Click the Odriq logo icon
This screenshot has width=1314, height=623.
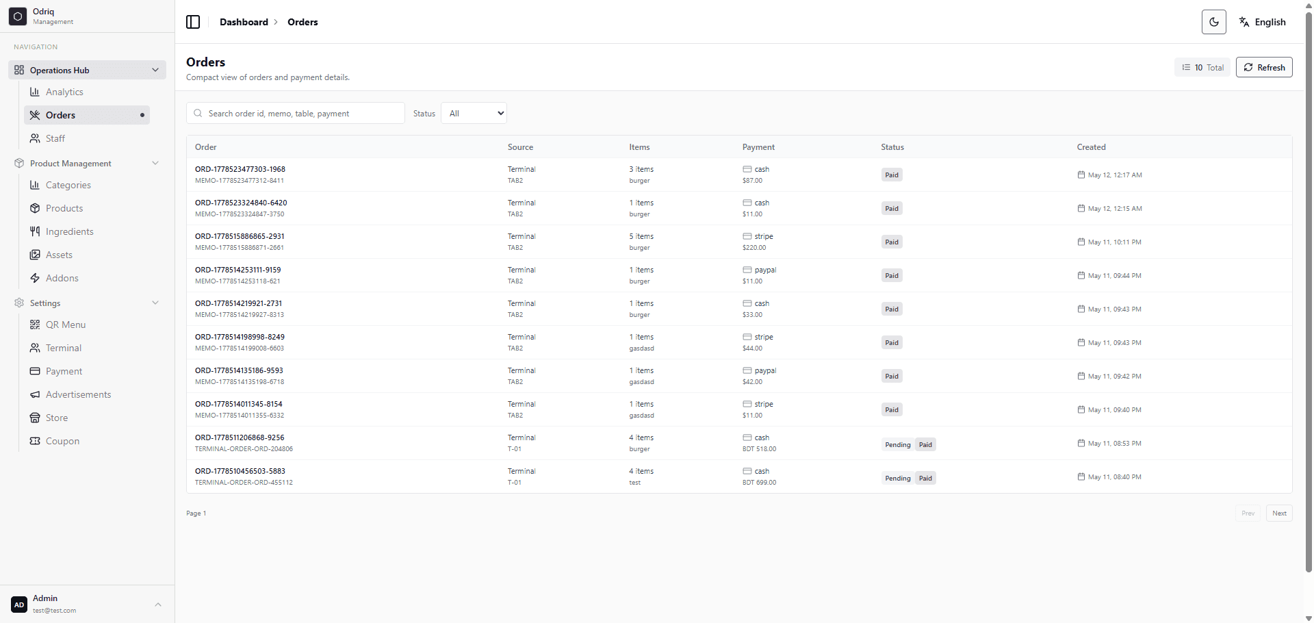click(x=18, y=16)
